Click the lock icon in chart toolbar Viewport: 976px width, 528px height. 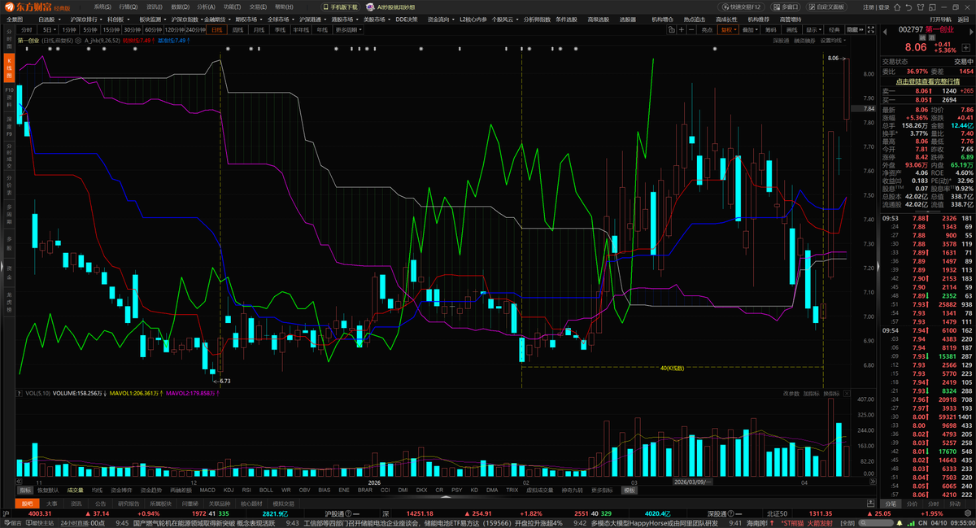tap(672, 30)
